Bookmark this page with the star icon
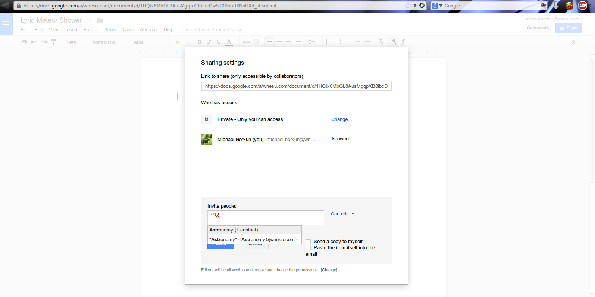The width and height of the screenshot is (595, 297). [408, 6]
